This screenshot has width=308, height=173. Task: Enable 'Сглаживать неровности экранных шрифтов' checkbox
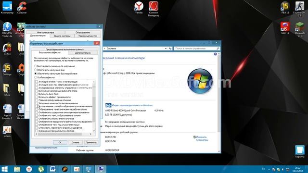(x=37, y=128)
